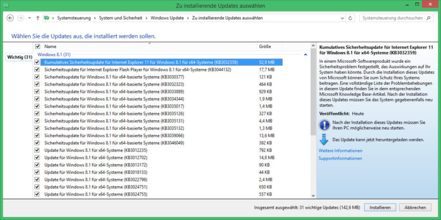Image resolution: width=441 pixels, height=220 pixels.
Task: Uncheck security update KB3033889
Action: [37, 91]
